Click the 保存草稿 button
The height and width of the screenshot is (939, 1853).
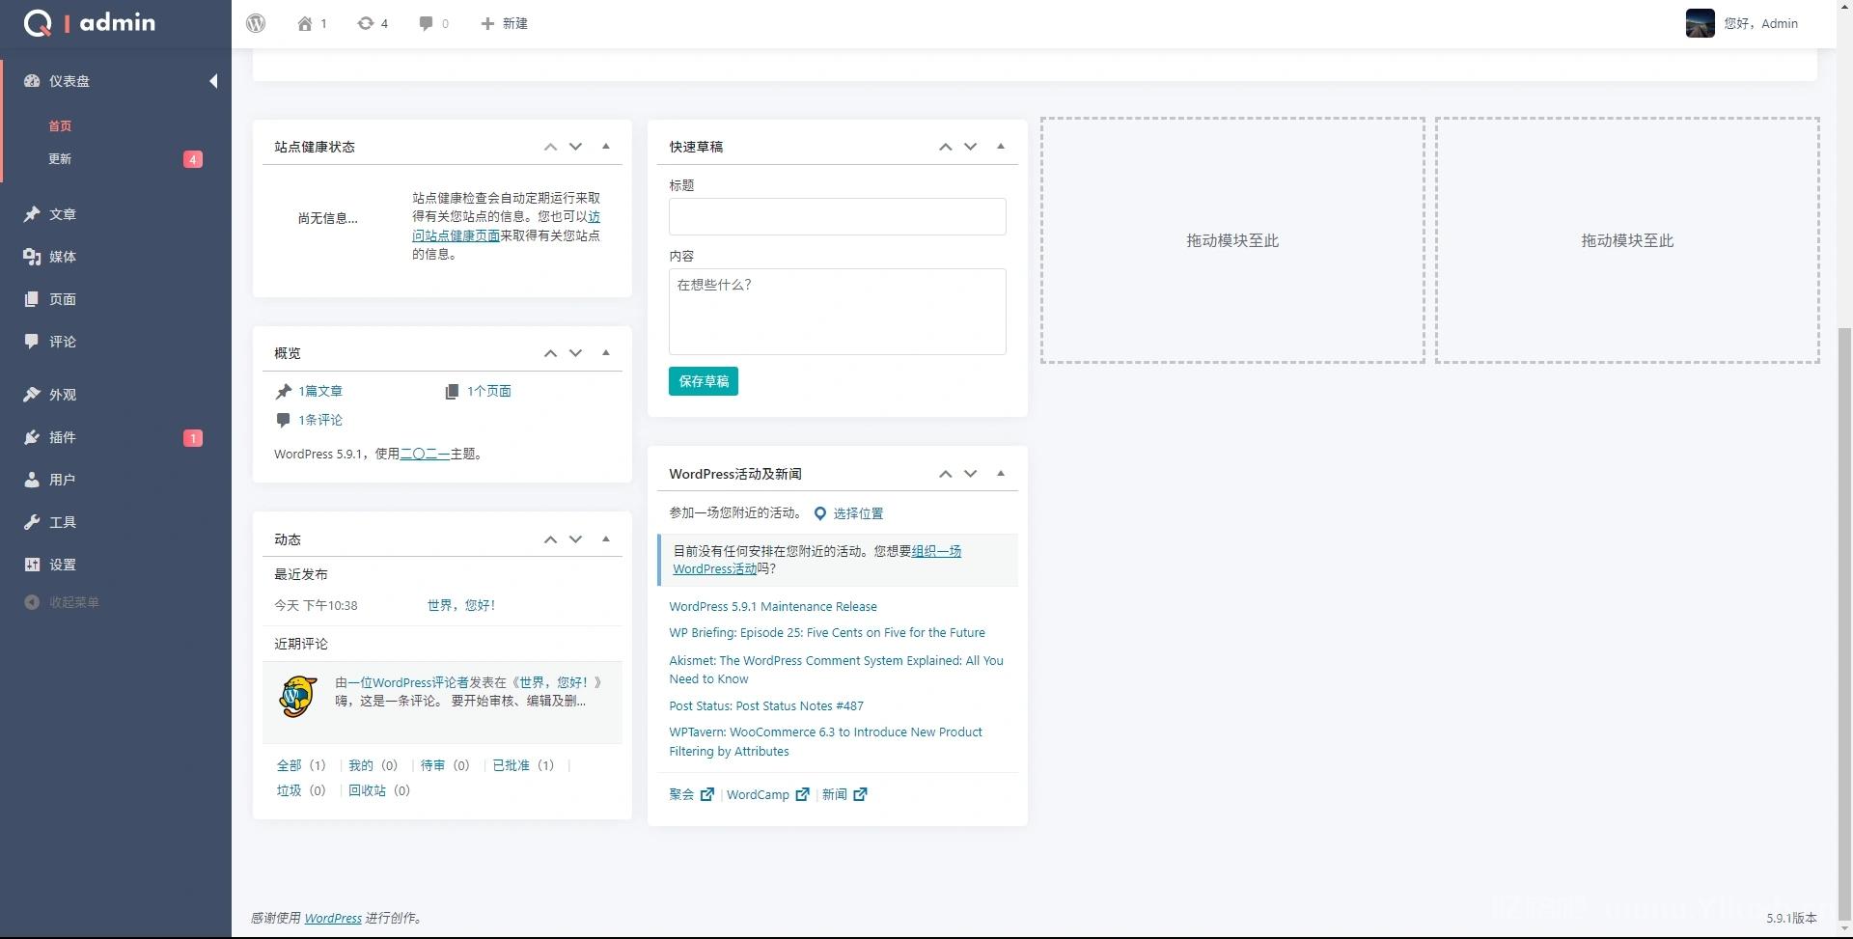pyautogui.click(x=703, y=381)
